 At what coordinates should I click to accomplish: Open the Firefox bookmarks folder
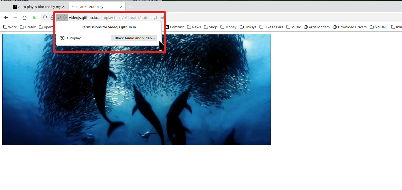[28, 27]
